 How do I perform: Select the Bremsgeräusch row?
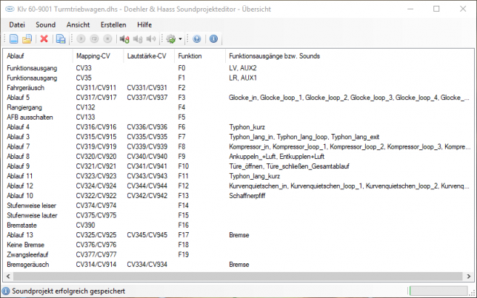point(238,265)
